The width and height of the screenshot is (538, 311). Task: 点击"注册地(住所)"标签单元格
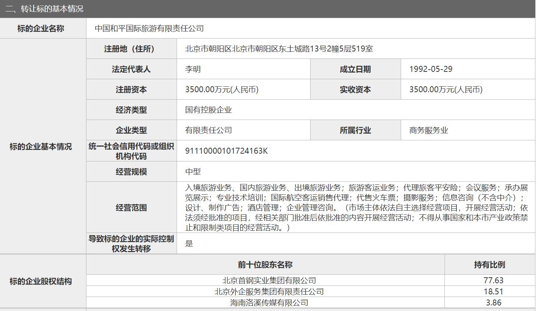(x=131, y=49)
